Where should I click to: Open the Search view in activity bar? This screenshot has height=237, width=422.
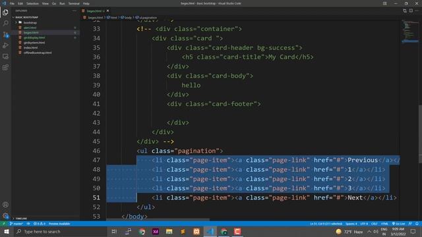[5, 24]
